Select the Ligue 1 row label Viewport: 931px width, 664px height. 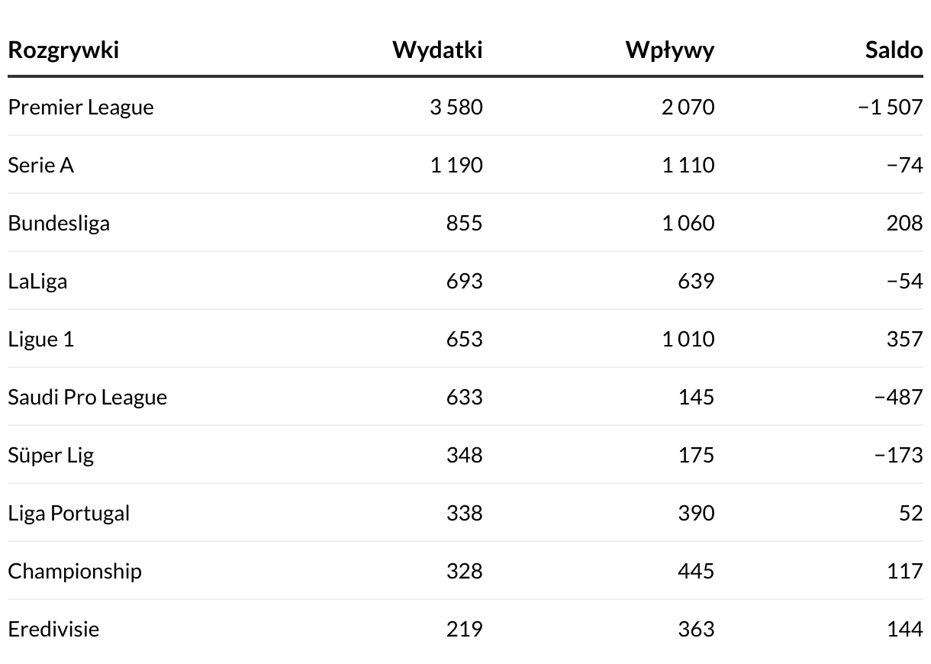(41, 339)
